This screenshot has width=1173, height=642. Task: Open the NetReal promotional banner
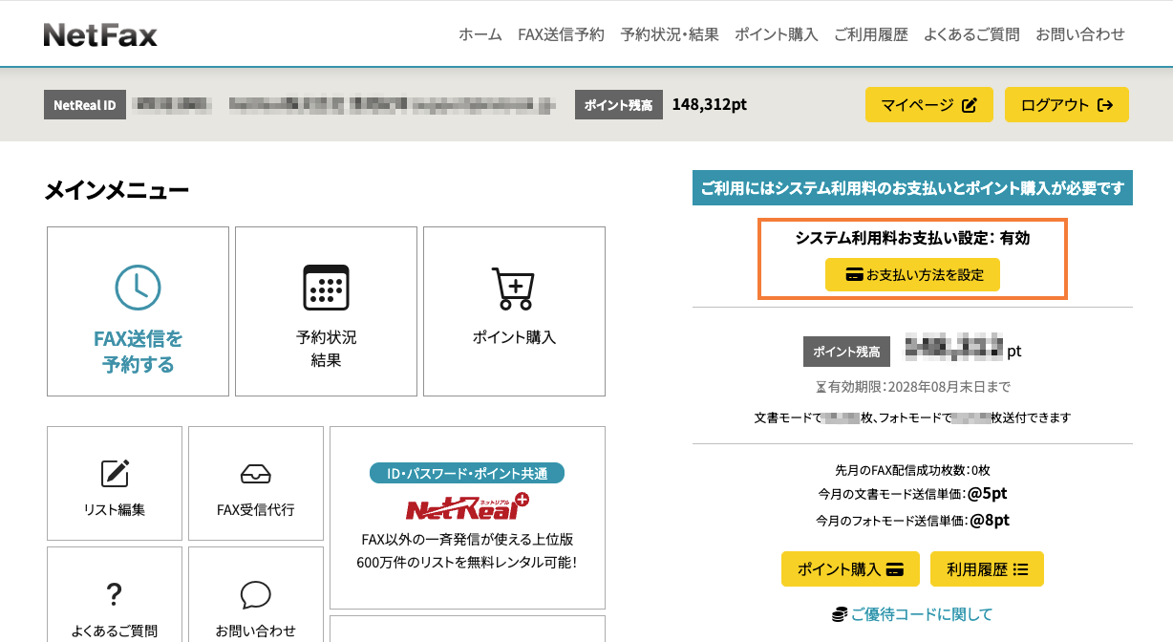pos(467,517)
